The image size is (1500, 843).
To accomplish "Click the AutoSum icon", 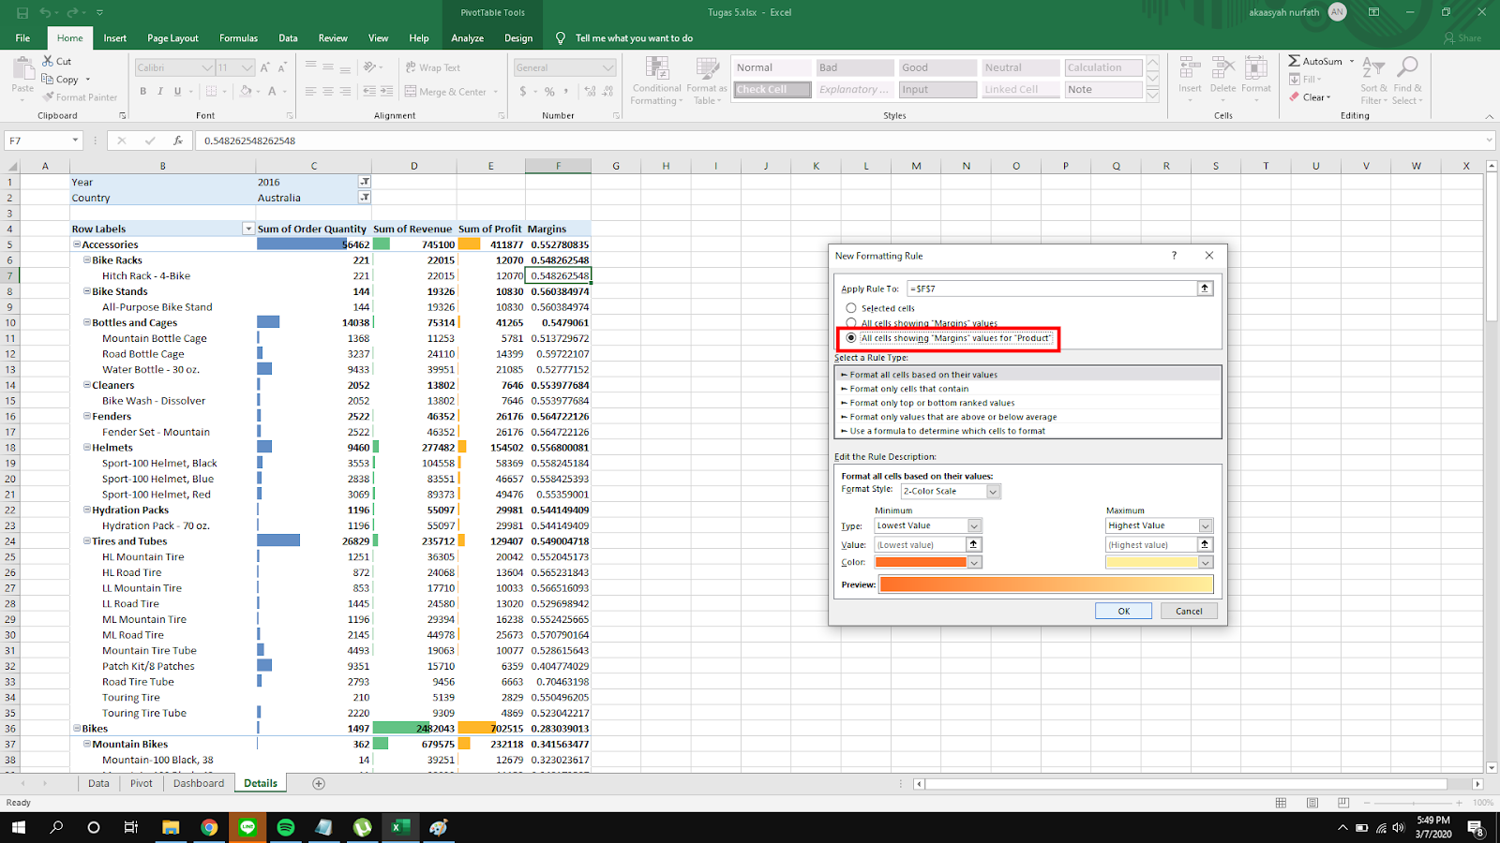I will point(1295,61).
